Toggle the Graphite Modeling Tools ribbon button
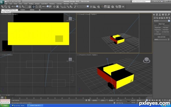171x107 pixels. coord(102,7)
